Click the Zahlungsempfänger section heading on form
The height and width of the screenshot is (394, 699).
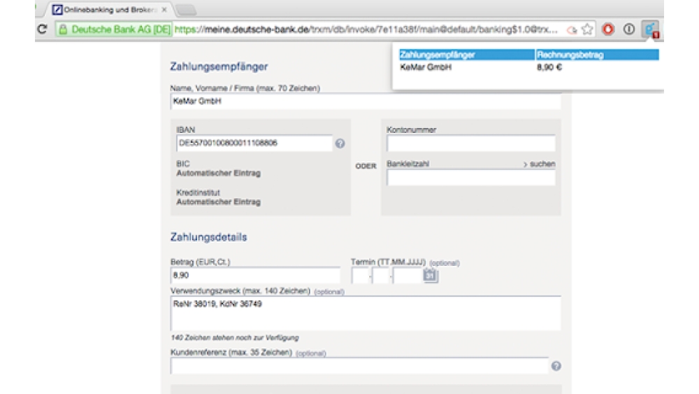219,66
